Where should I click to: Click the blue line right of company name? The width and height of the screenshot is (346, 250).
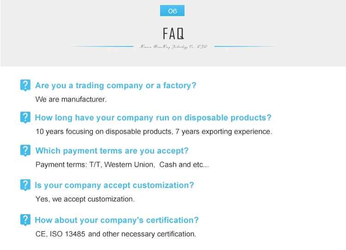[x=245, y=46]
